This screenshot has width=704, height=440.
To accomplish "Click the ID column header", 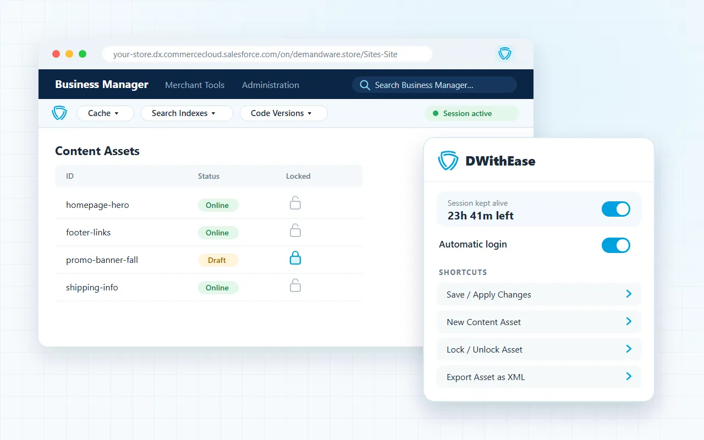I will pyautogui.click(x=70, y=176).
